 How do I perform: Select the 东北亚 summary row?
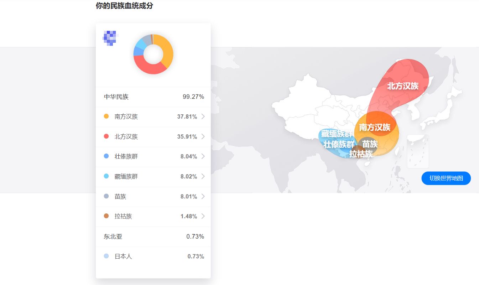coord(153,237)
